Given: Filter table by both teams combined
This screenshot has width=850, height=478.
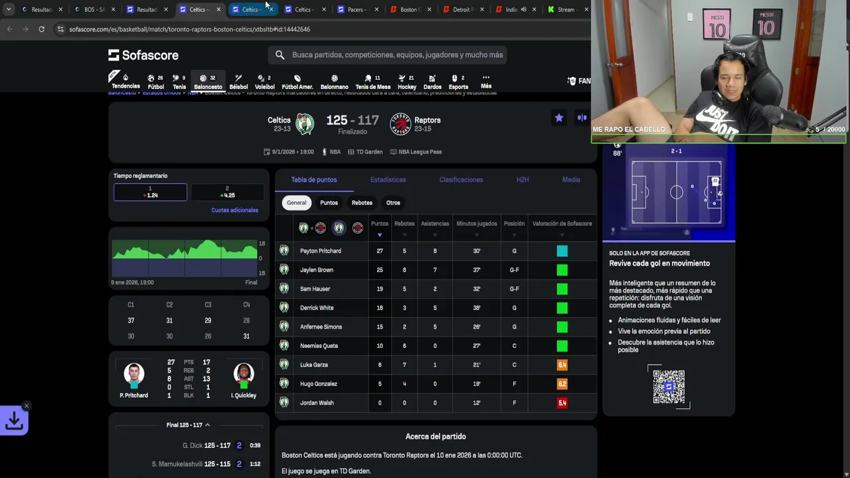Looking at the screenshot, I should 312,228.
